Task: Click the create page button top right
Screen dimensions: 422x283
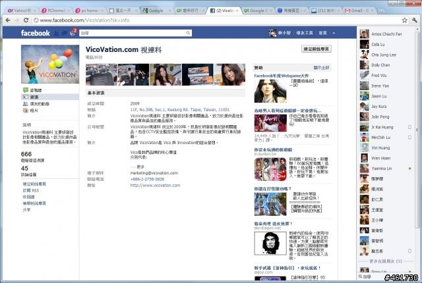Action: point(316,49)
